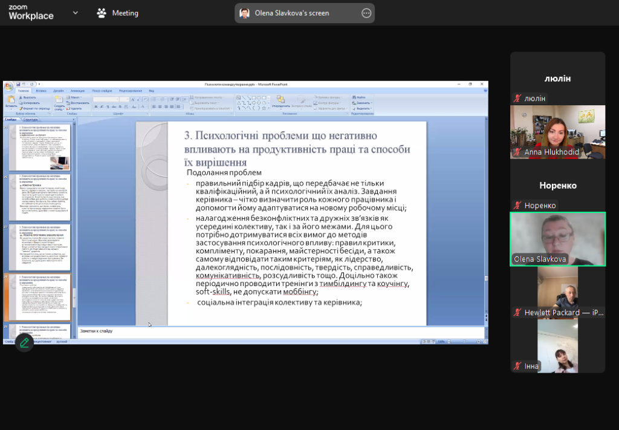Toggle muted mic icon for Інна
619x430 pixels.
point(517,366)
